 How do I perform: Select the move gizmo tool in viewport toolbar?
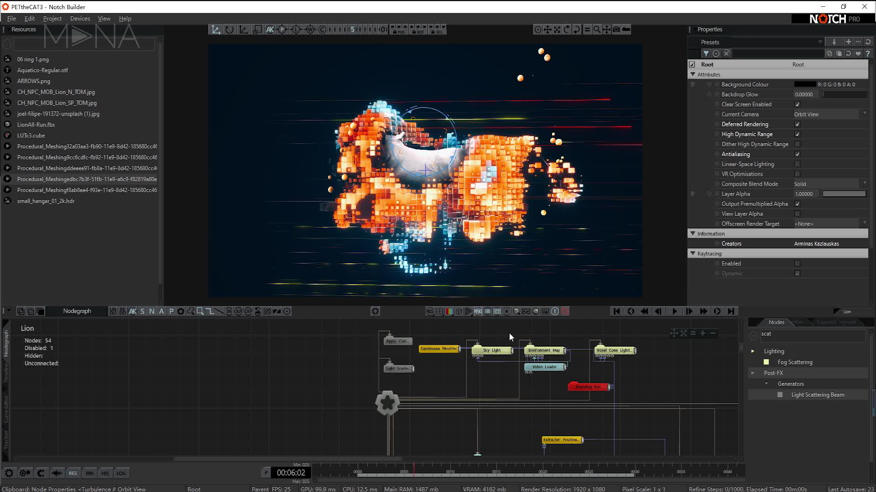[215, 30]
